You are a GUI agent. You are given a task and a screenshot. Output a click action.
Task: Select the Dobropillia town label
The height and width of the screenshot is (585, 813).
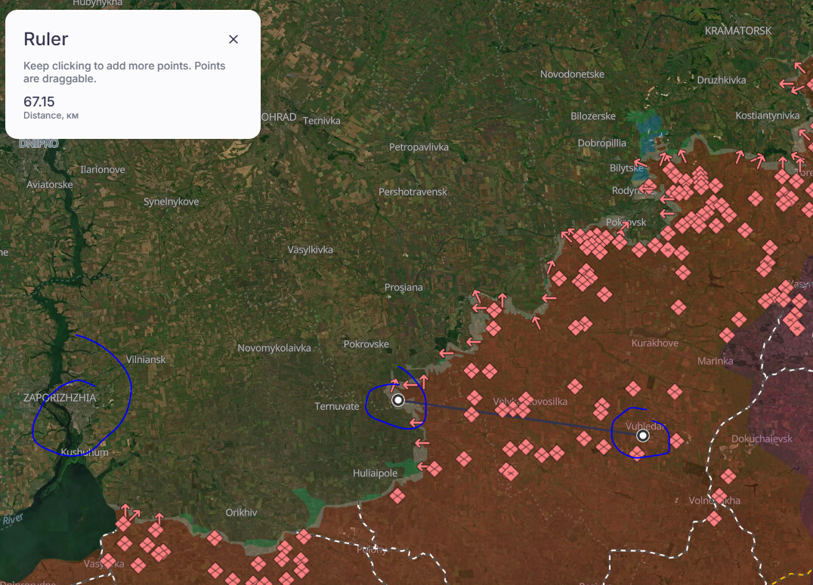(x=601, y=143)
